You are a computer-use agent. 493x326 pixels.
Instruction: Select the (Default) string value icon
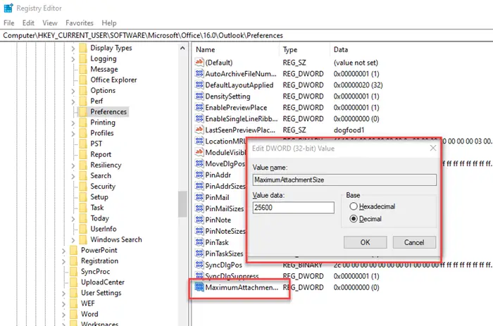point(199,62)
